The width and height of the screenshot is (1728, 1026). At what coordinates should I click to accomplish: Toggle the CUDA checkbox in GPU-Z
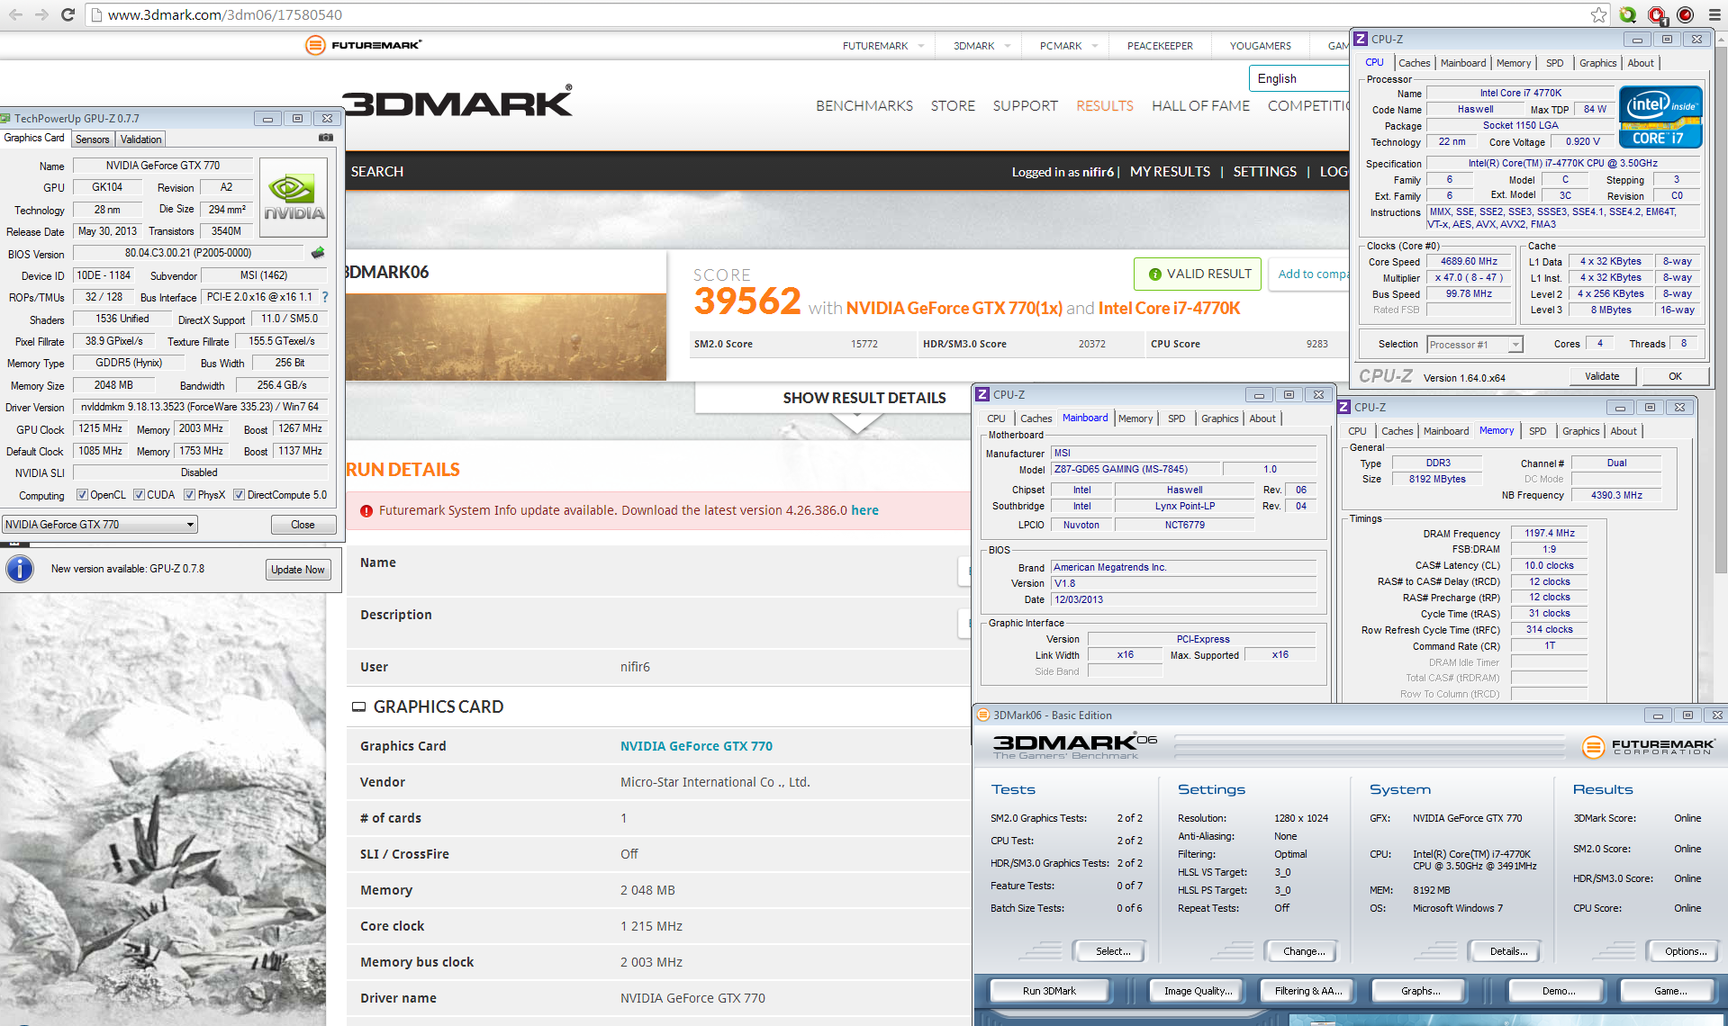139,495
